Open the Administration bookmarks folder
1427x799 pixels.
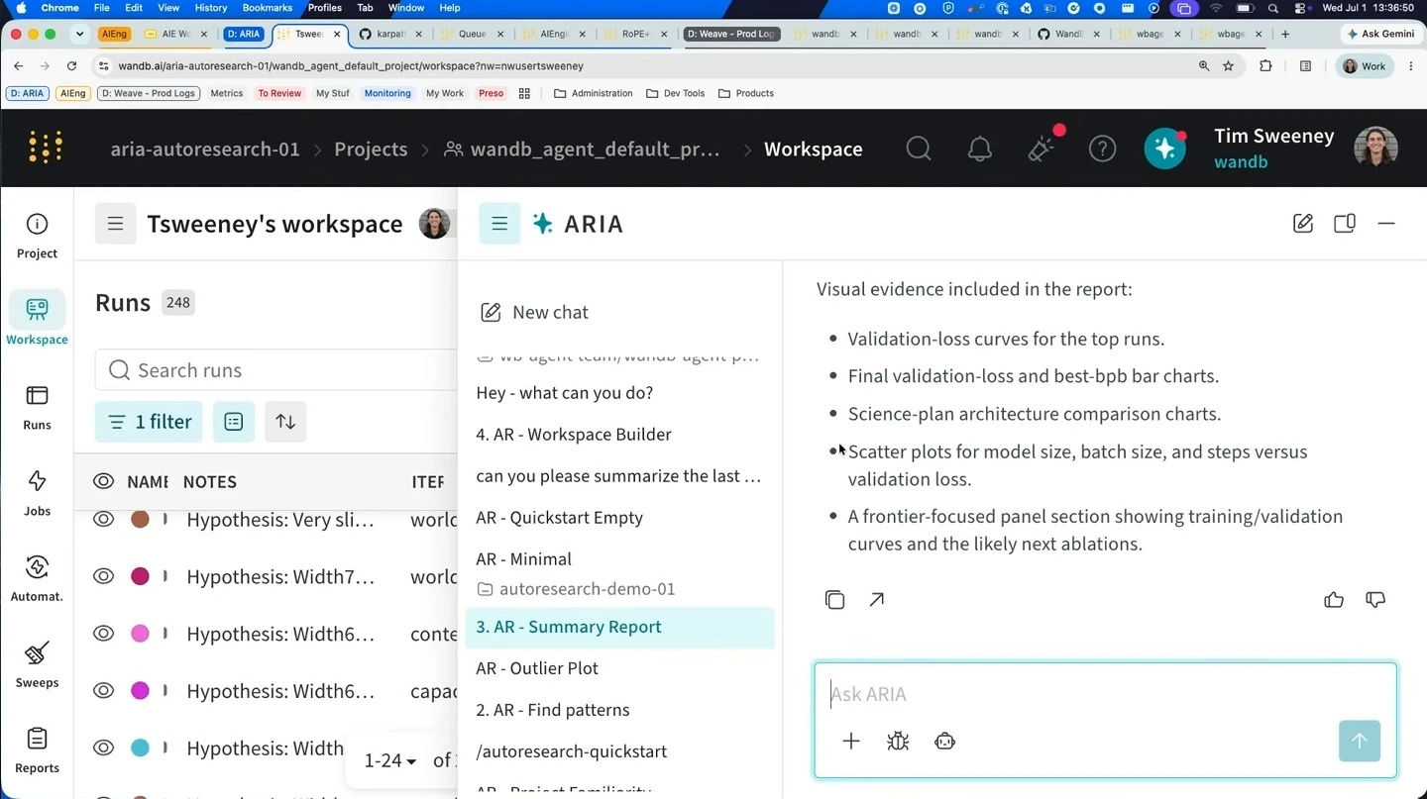[593, 93]
